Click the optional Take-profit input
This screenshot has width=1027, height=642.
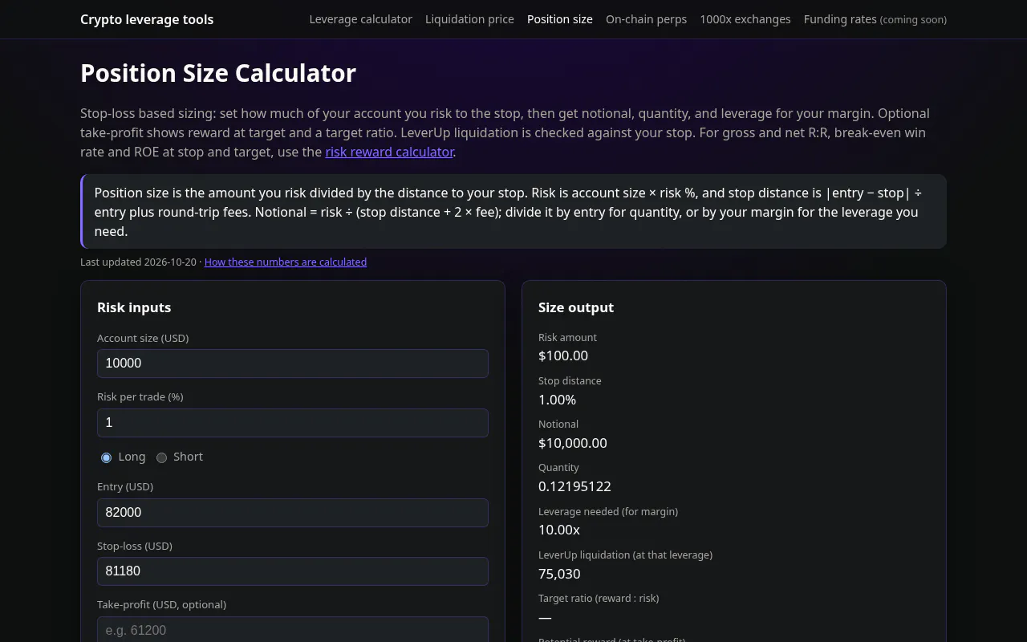coord(293,630)
